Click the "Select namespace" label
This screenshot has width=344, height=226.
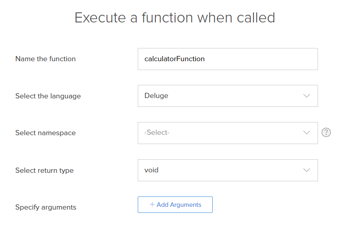(x=45, y=133)
